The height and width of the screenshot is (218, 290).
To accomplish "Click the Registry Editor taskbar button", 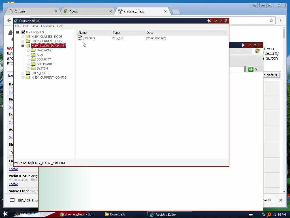I will click(169, 215).
